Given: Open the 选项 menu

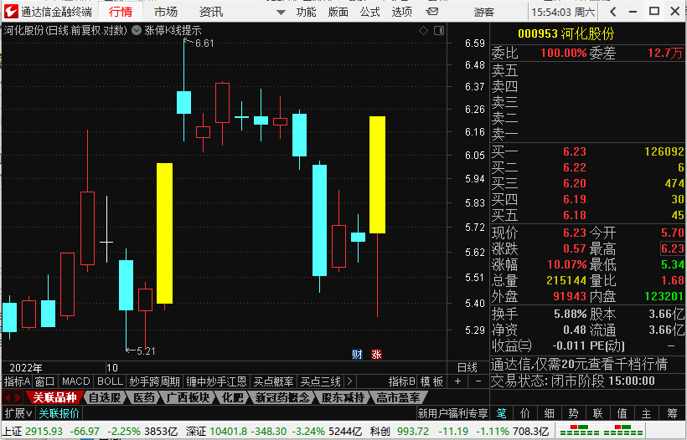Looking at the screenshot, I should point(402,12).
